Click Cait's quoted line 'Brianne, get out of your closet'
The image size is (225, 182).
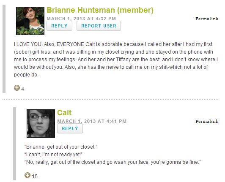pyautogui.click(x=61, y=147)
